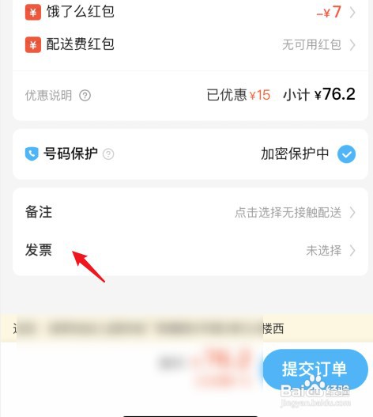373x417 pixels.
Task: Tap the 配送费红包 red envelope icon
Action: click(33, 44)
